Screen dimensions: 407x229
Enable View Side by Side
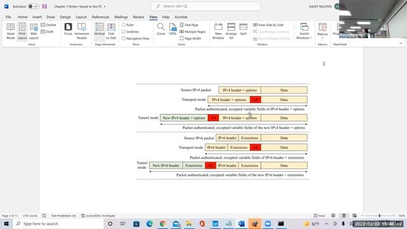pos(268,25)
